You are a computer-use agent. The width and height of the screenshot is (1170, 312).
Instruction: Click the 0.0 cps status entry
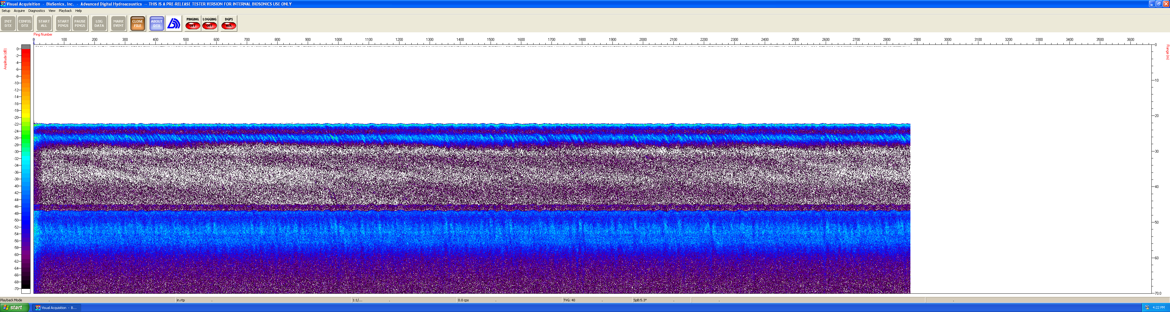point(463,300)
